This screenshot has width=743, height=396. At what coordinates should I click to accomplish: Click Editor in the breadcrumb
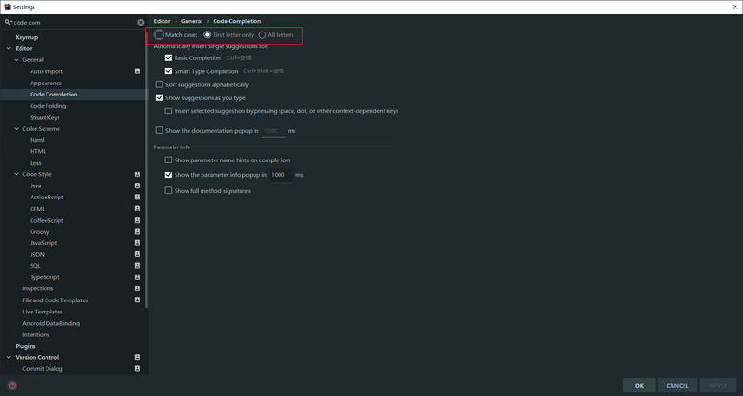point(162,21)
